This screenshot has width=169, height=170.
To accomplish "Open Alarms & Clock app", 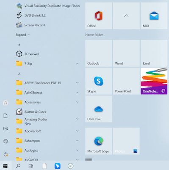I will point(31,112).
